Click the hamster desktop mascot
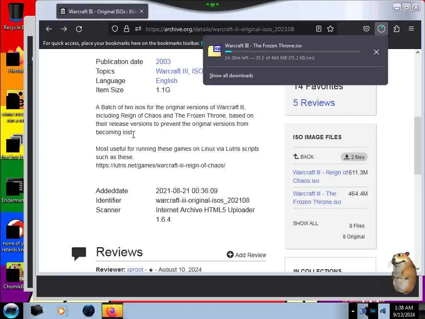The width and height of the screenshot is (425, 319). tap(403, 272)
